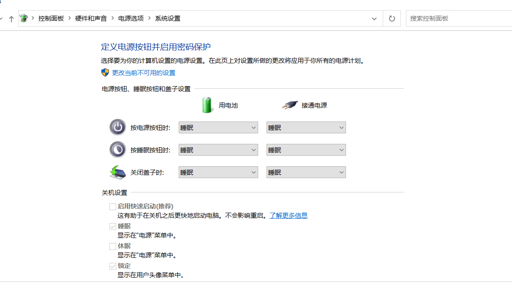512x284 pixels.
Task: Focus the 搜索控制面板 search box
Action: [x=459, y=19]
